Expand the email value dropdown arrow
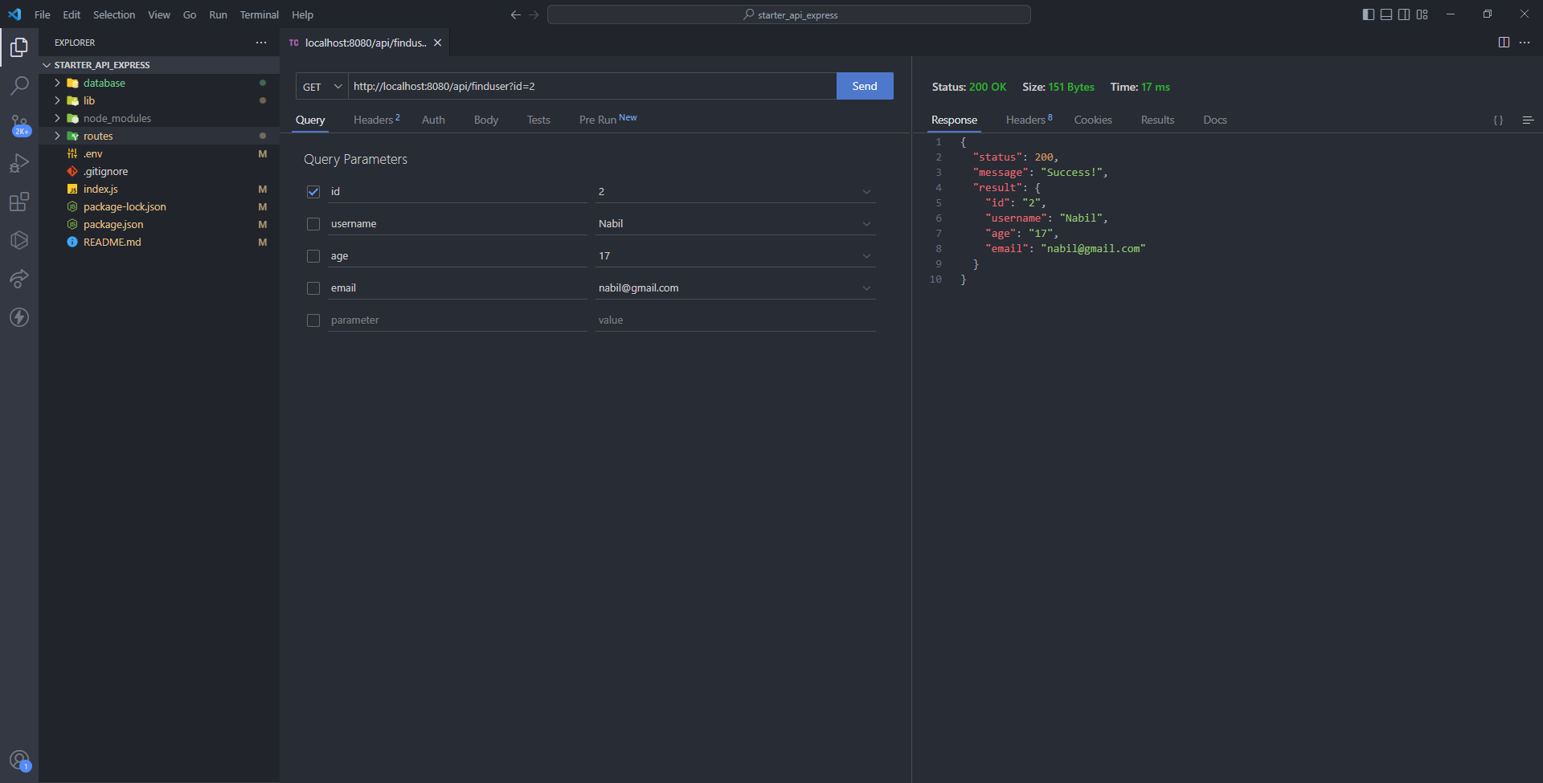The image size is (1543, 783). tap(866, 288)
